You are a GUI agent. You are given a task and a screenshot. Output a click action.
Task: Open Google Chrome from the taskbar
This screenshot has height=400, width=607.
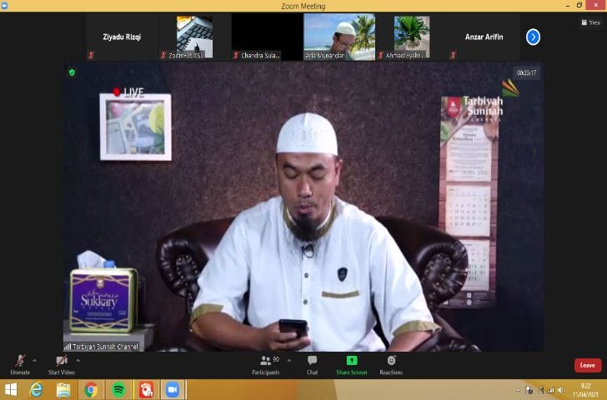[90, 390]
